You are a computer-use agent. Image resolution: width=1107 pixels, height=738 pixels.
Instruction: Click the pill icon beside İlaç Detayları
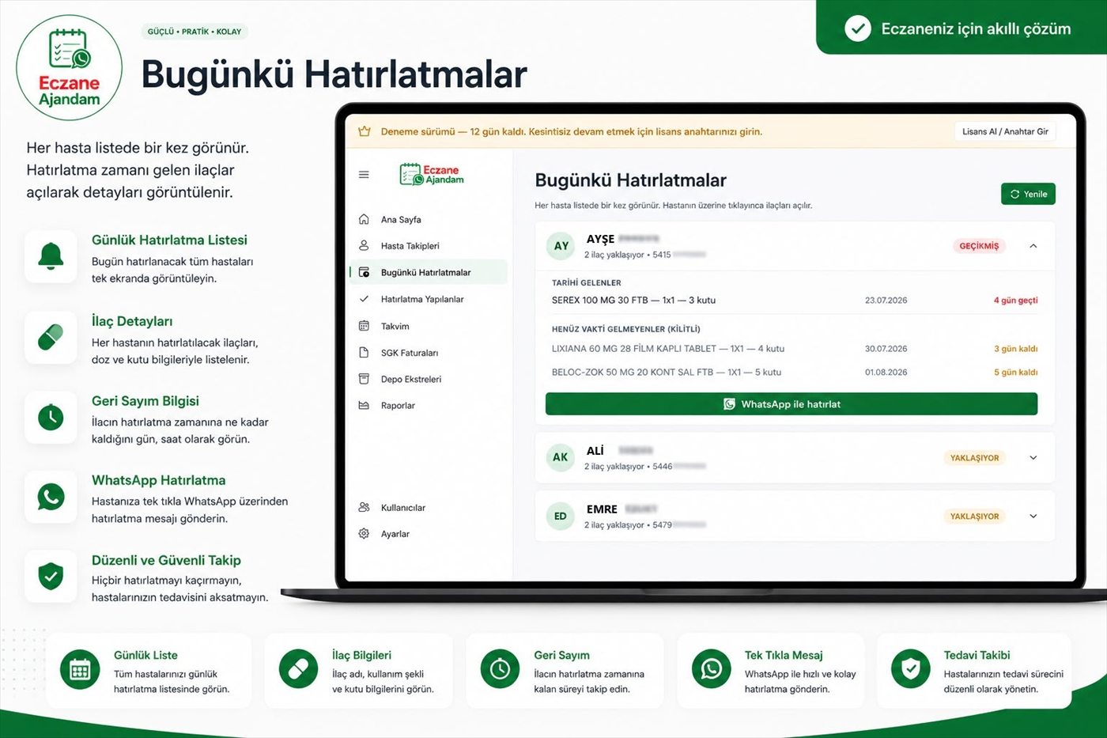51,338
